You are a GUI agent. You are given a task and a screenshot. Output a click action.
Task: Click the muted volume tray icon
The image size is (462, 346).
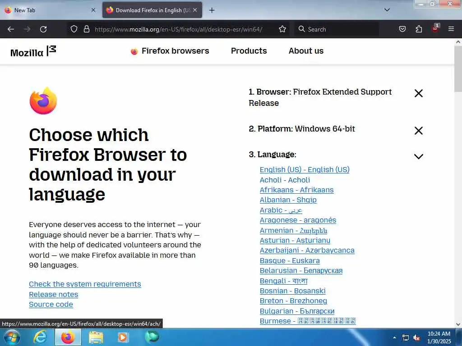(x=416, y=338)
